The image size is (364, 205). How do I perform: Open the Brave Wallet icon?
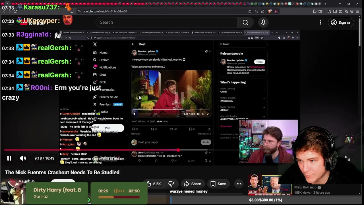click(341, 11)
